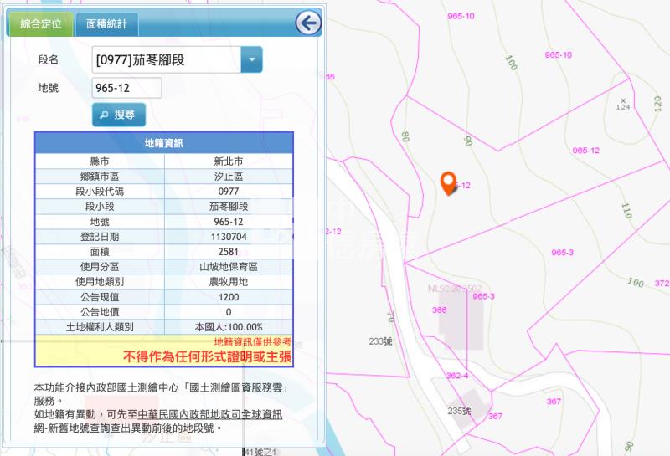This screenshot has width=670, height=456.
Task: Select parcel 362-4 on the map
Action: click(x=456, y=376)
